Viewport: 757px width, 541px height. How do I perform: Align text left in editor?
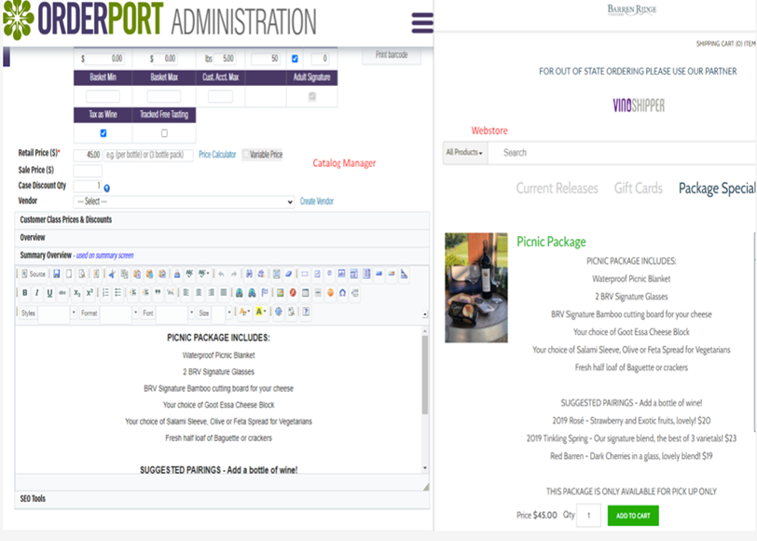coord(186,292)
